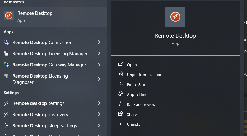Select Rate and review
247x136 pixels.
[141, 104]
